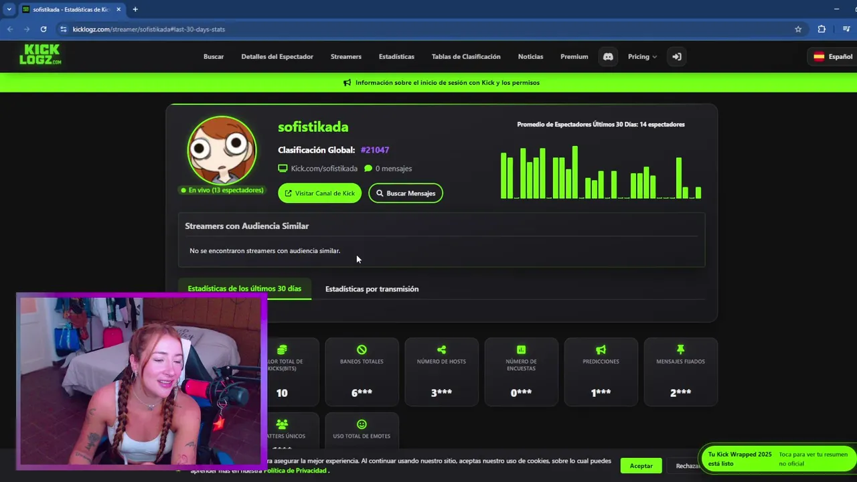The image size is (857, 482).
Task: Open a new browser tab
Action: [135, 9]
